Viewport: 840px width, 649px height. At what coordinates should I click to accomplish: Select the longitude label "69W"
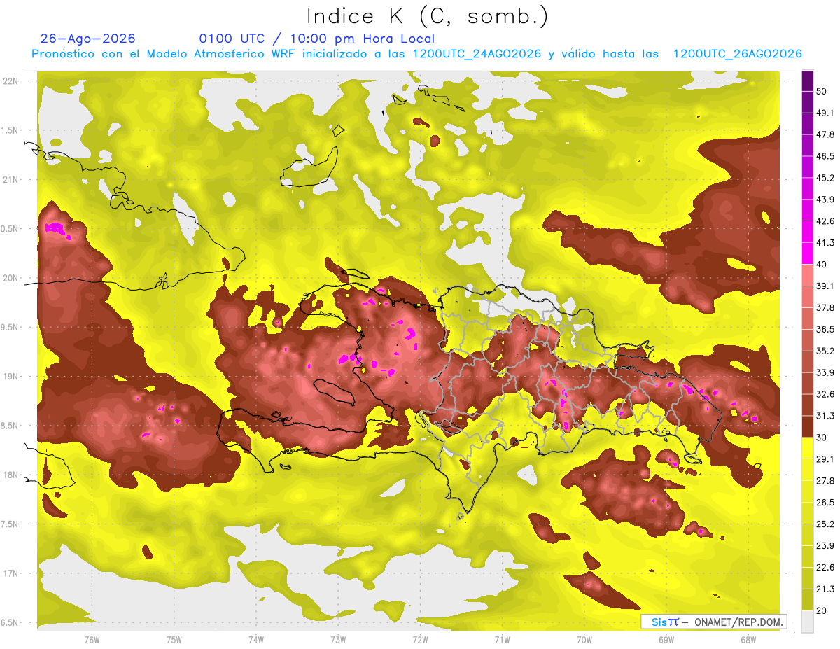click(666, 639)
